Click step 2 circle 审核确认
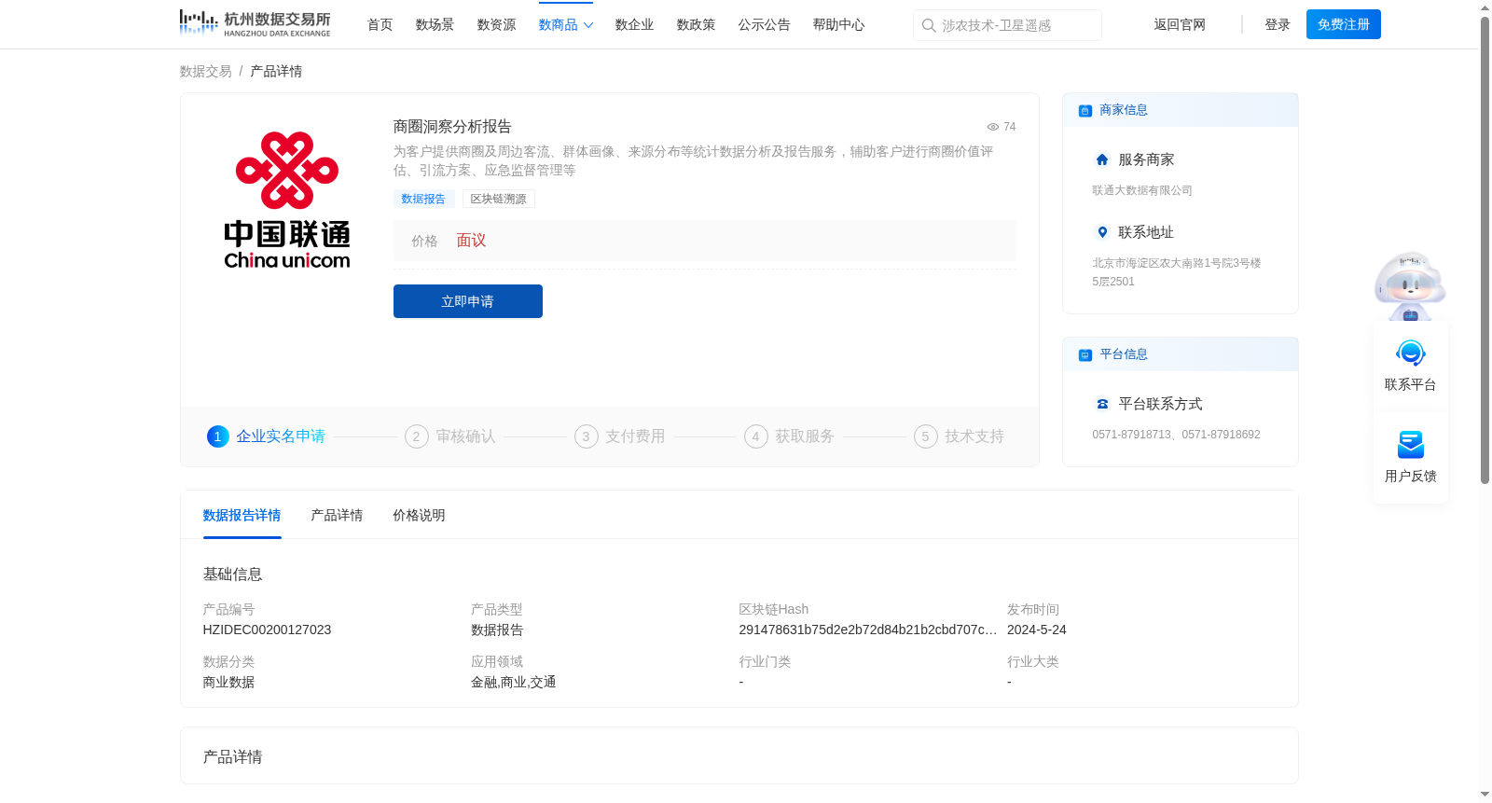Viewport: 1492px width, 803px height. [x=417, y=436]
